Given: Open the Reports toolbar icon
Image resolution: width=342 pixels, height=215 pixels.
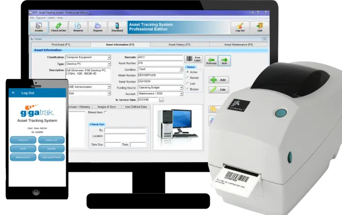Looking at the screenshot, I should pos(98,28).
